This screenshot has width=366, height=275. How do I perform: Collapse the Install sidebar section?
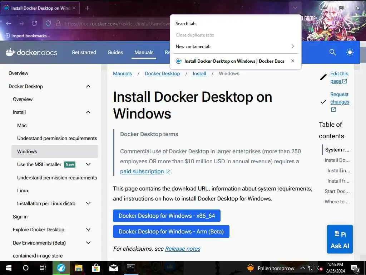[88, 112]
